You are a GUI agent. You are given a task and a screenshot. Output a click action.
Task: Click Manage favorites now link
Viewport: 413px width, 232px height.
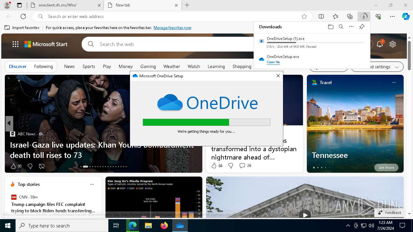coord(173,28)
